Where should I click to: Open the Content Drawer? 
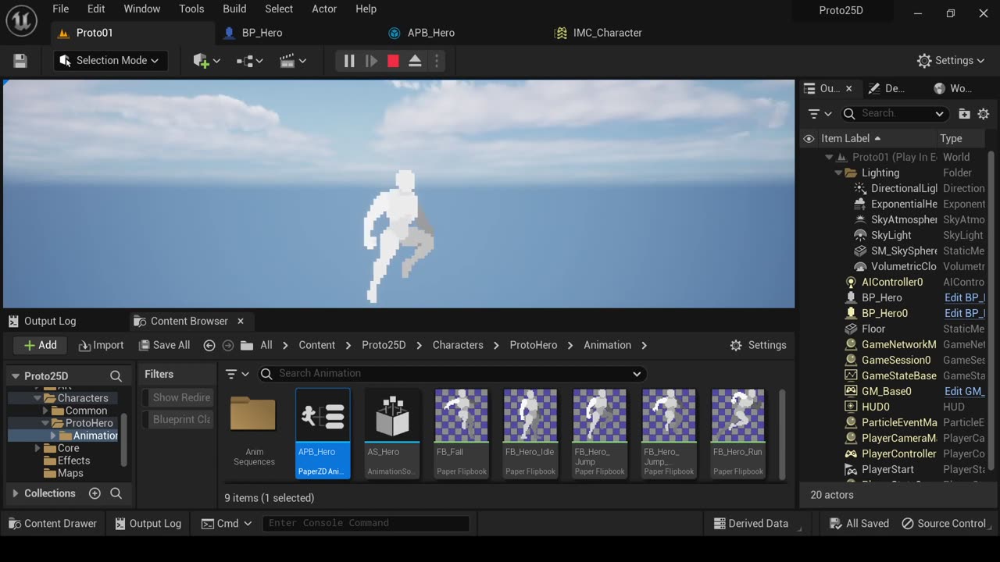tap(52, 524)
